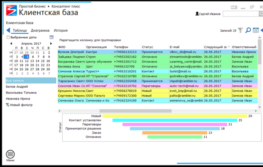Screen dimensions: 263x167
Task: Click the Семенова и Ко organization cell
Action: point(99,100)
